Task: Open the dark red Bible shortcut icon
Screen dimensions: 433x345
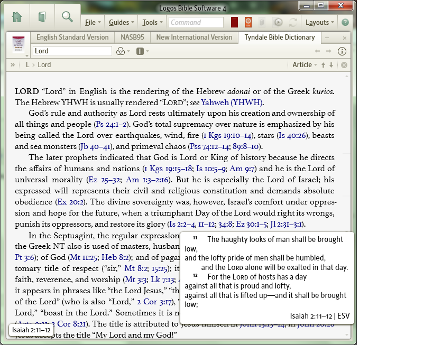Action: 234,22
